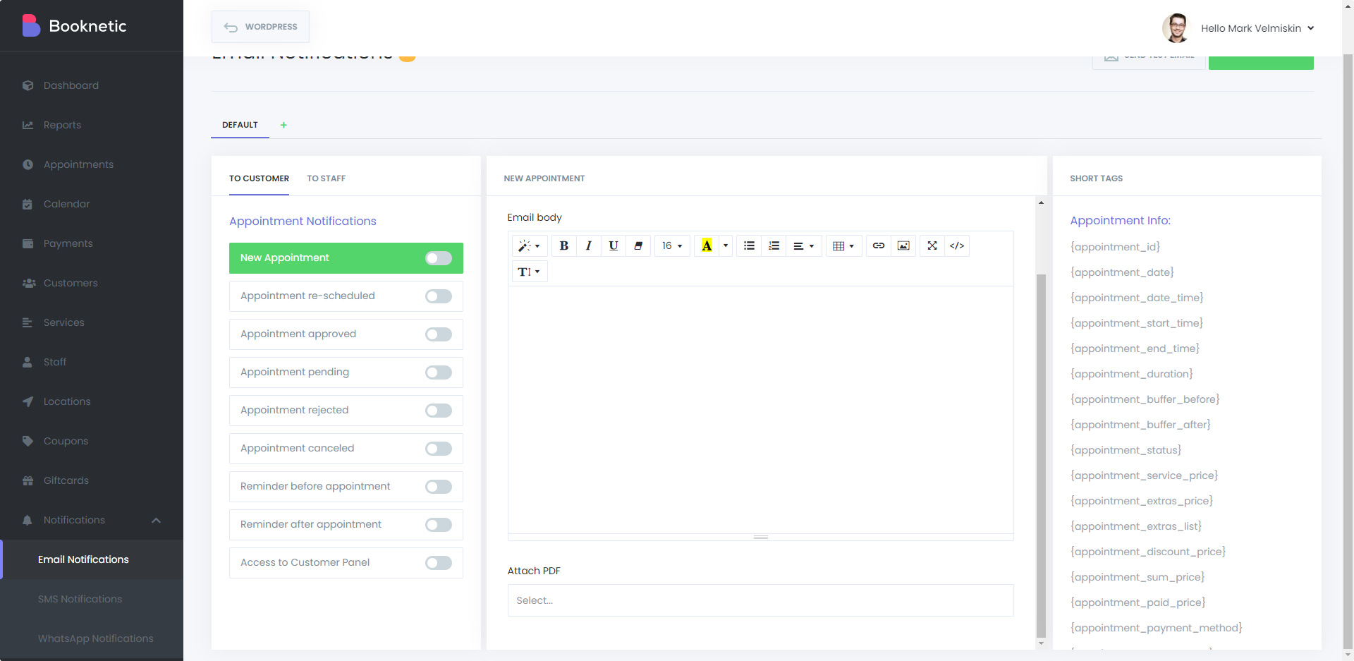Open the font size dropdown in the toolbar
Screen dimensions: 1354x661
[671, 245]
